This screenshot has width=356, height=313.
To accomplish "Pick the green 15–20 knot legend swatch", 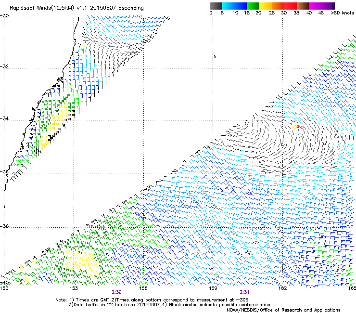I will click(x=253, y=6).
